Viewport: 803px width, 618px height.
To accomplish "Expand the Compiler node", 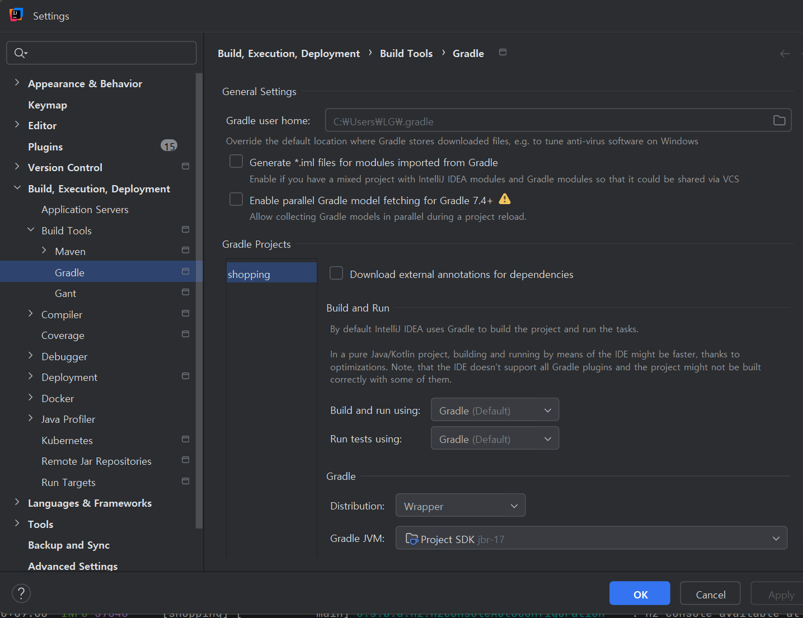I will [x=31, y=314].
